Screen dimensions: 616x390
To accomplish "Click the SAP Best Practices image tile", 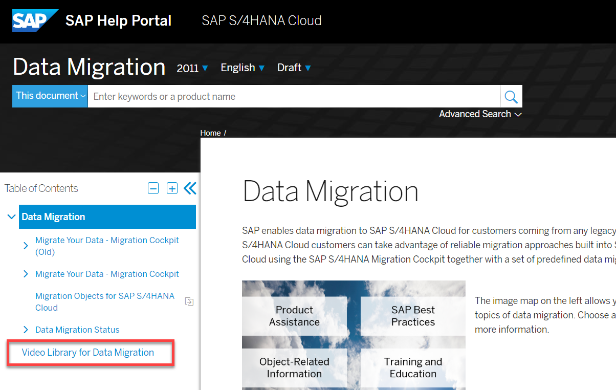I will 413,316.
